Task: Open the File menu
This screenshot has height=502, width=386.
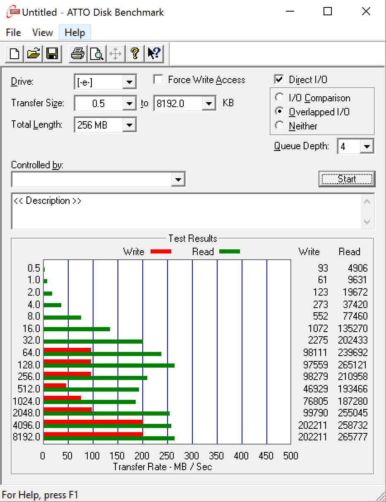Action: (x=13, y=33)
